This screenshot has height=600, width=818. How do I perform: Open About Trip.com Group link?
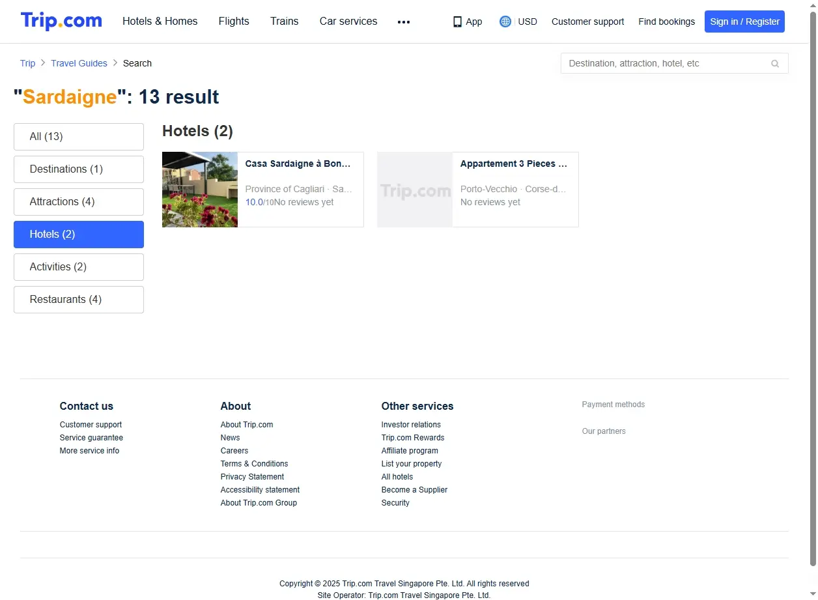click(259, 503)
